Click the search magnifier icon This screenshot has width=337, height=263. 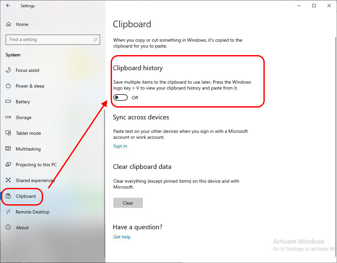96,39
